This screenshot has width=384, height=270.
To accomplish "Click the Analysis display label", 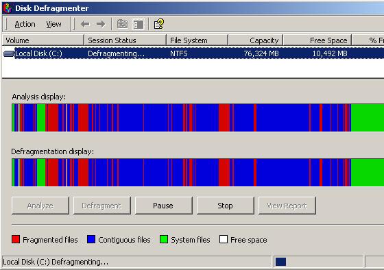I will tap(39, 97).
